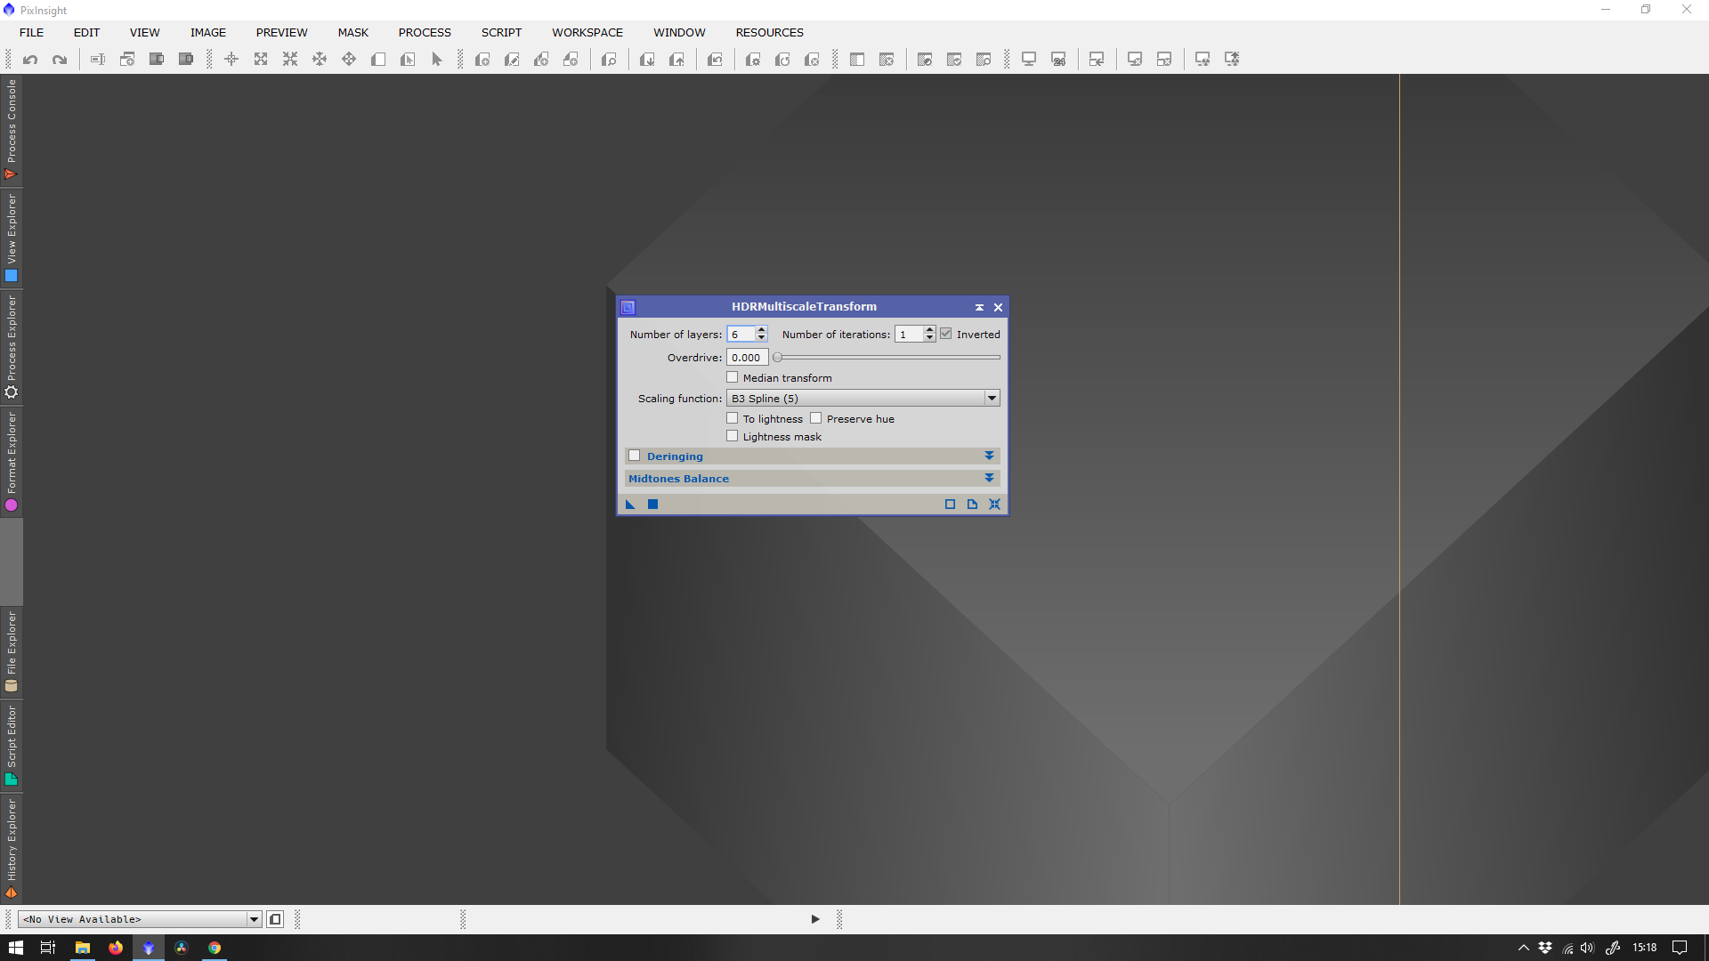The width and height of the screenshot is (1709, 961).
Task: Click the Browse Documentation icon
Action: [x=972, y=505]
